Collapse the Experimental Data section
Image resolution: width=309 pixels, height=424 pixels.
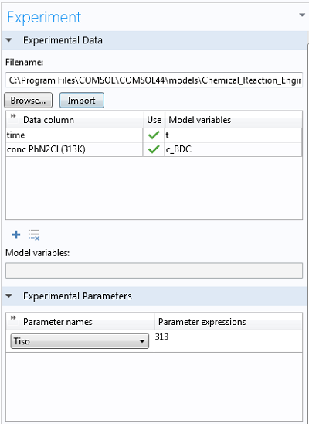[x=9, y=40]
